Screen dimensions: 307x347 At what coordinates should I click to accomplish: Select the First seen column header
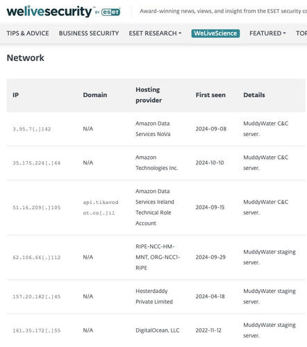(x=210, y=95)
